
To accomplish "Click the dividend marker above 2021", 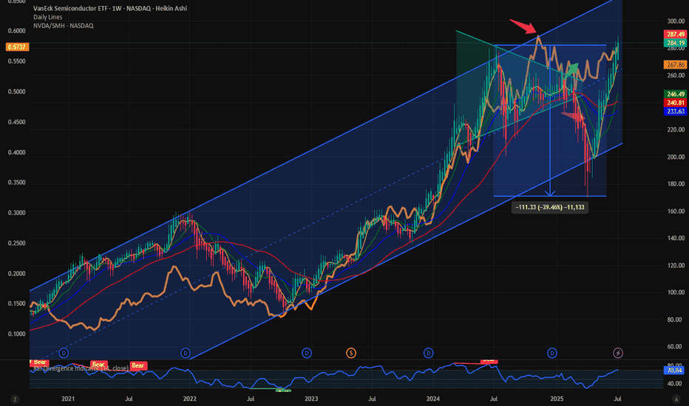I will [x=64, y=353].
